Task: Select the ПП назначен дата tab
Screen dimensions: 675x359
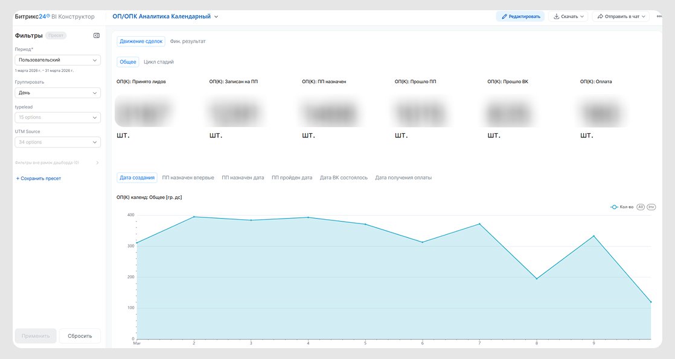Action: 243,178
